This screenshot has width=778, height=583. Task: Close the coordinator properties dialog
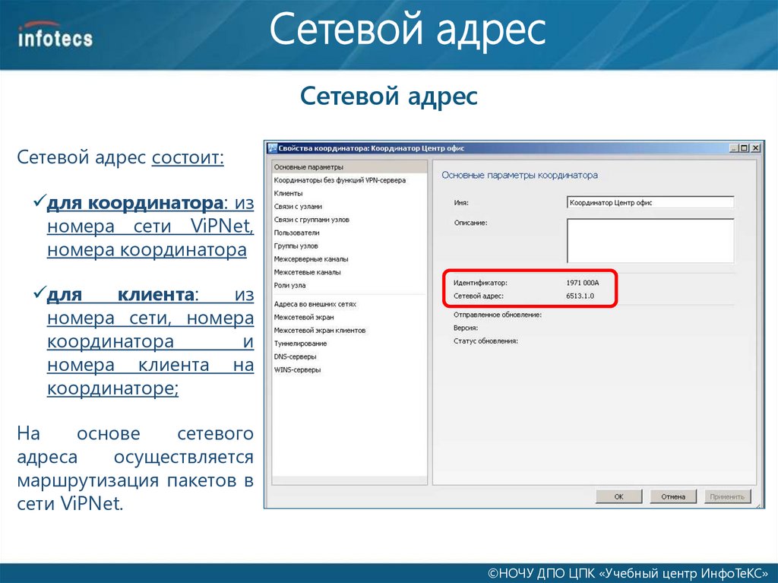pyautogui.click(x=756, y=148)
